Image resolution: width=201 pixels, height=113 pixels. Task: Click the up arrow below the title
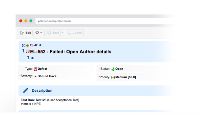coord(28,58)
